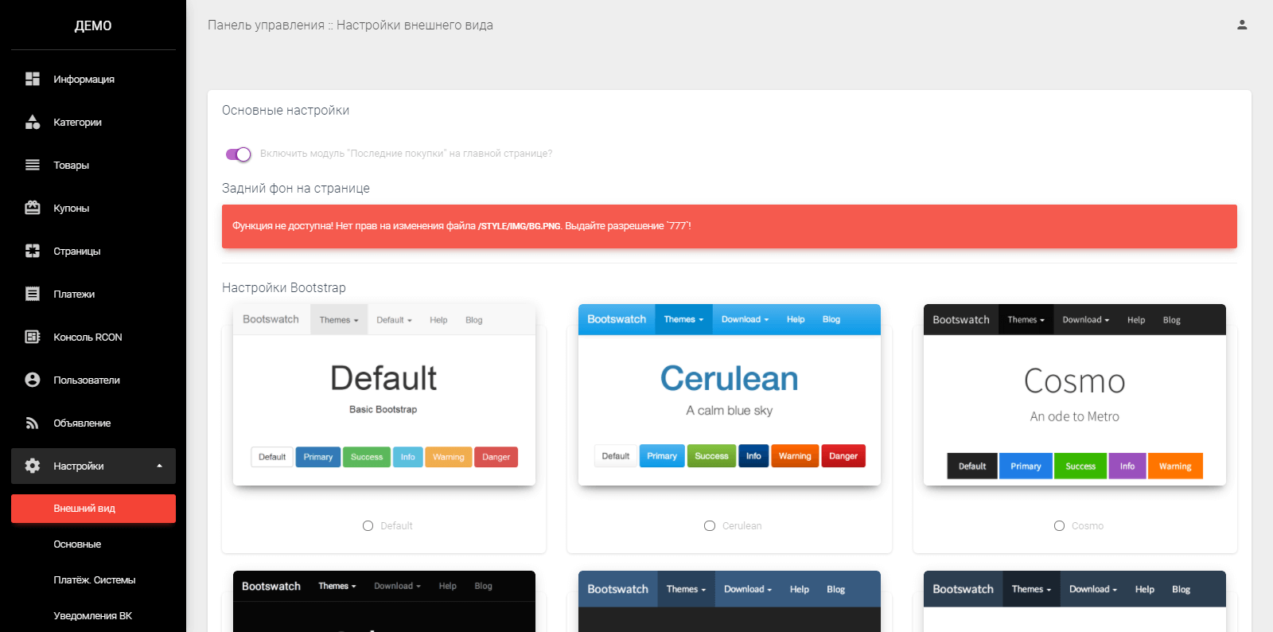Click the Success button in Default preview
Screen dimensions: 1273x632
tap(367, 457)
